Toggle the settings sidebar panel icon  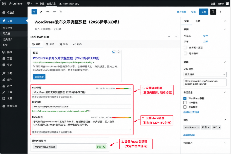[213, 12]
